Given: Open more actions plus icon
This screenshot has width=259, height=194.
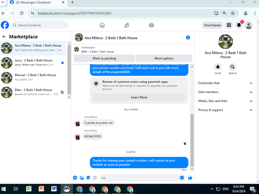Looking at the screenshot, I should tap(75, 178).
